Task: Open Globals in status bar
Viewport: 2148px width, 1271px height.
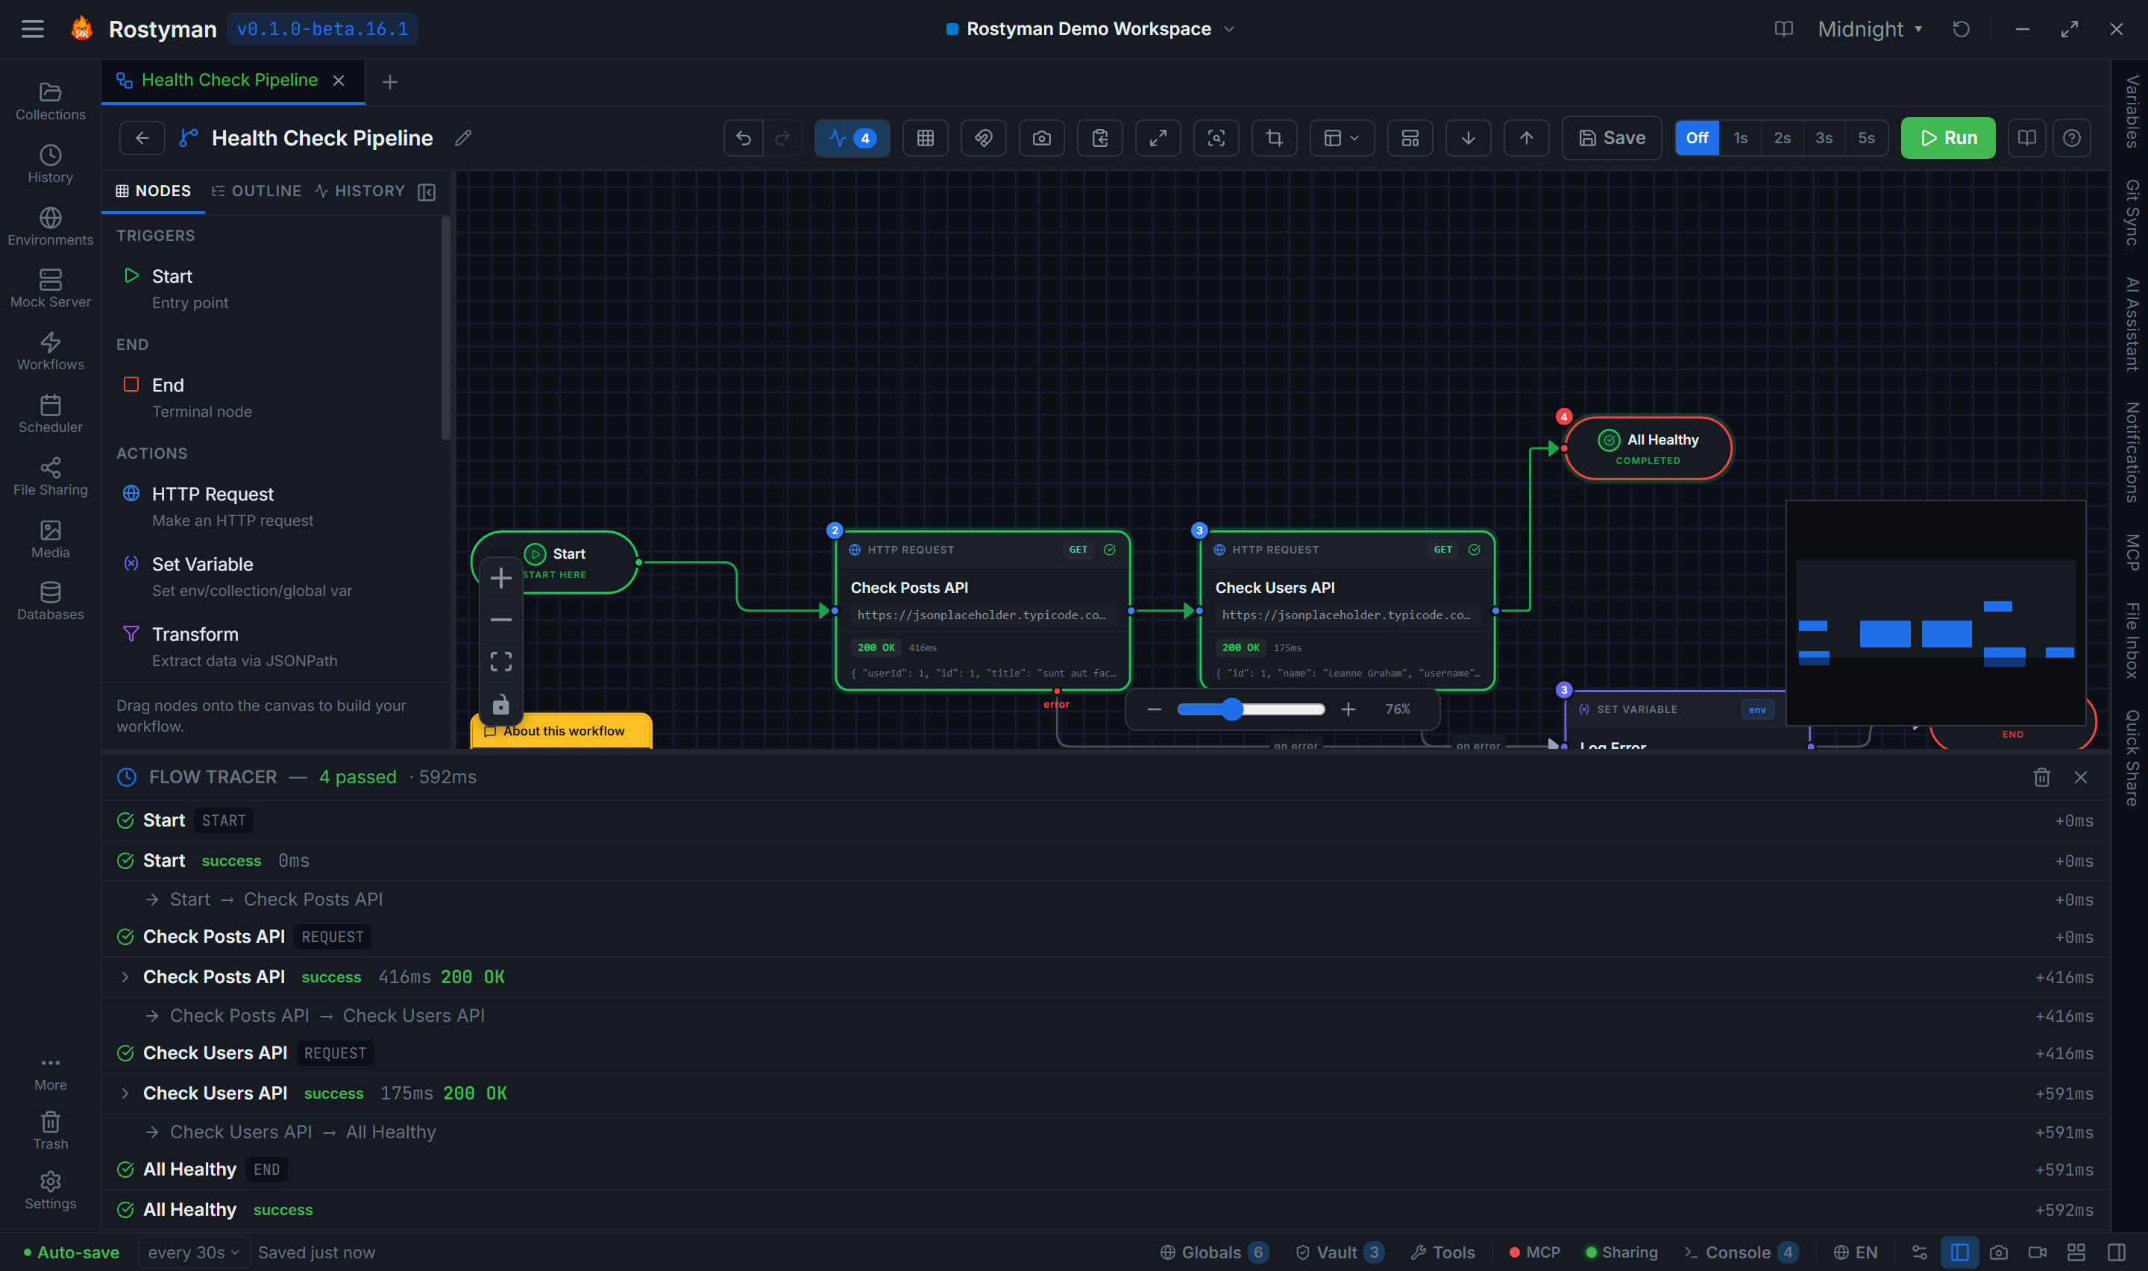Action: (x=1214, y=1252)
